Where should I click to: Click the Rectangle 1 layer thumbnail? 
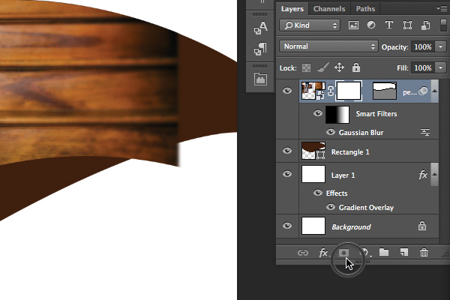tap(313, 151)
